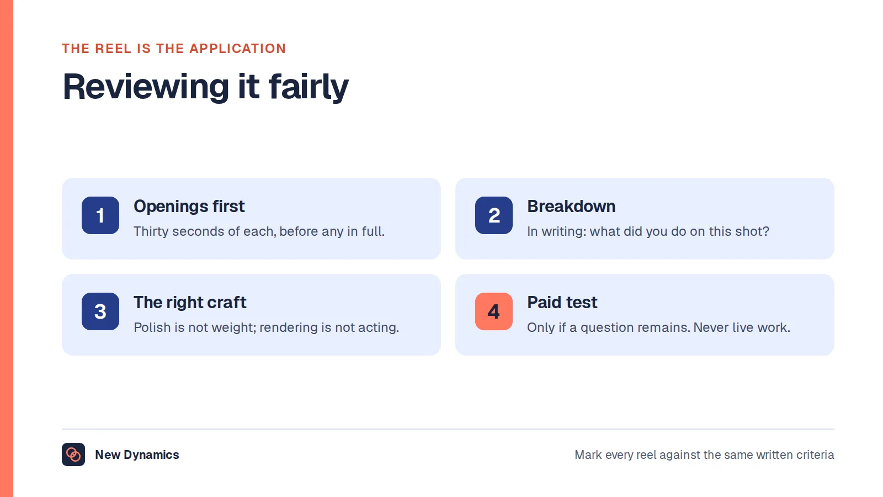Screen dimensions: 883x497
Task: Click the Only if a question remains text
Action: coord(609,327)
